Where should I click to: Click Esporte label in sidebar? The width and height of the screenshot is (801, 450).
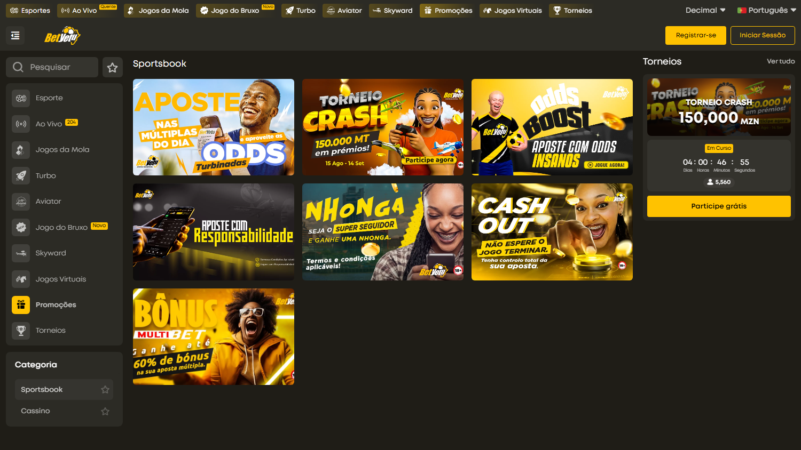coord(49,98)
